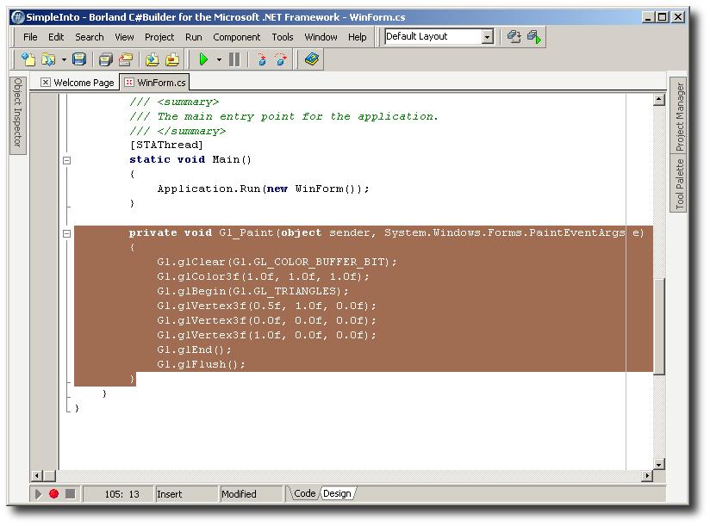Click the Insert mode status indicator

187,494
